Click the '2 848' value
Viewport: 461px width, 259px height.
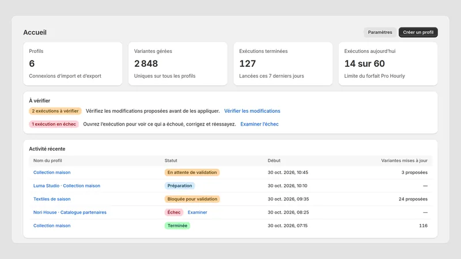click(146, 64)
